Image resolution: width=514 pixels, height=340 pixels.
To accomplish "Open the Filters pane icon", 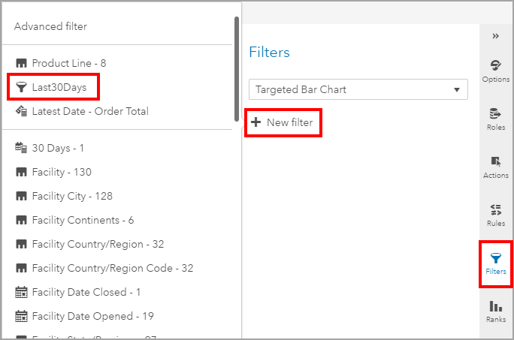I will click(495, 262).
